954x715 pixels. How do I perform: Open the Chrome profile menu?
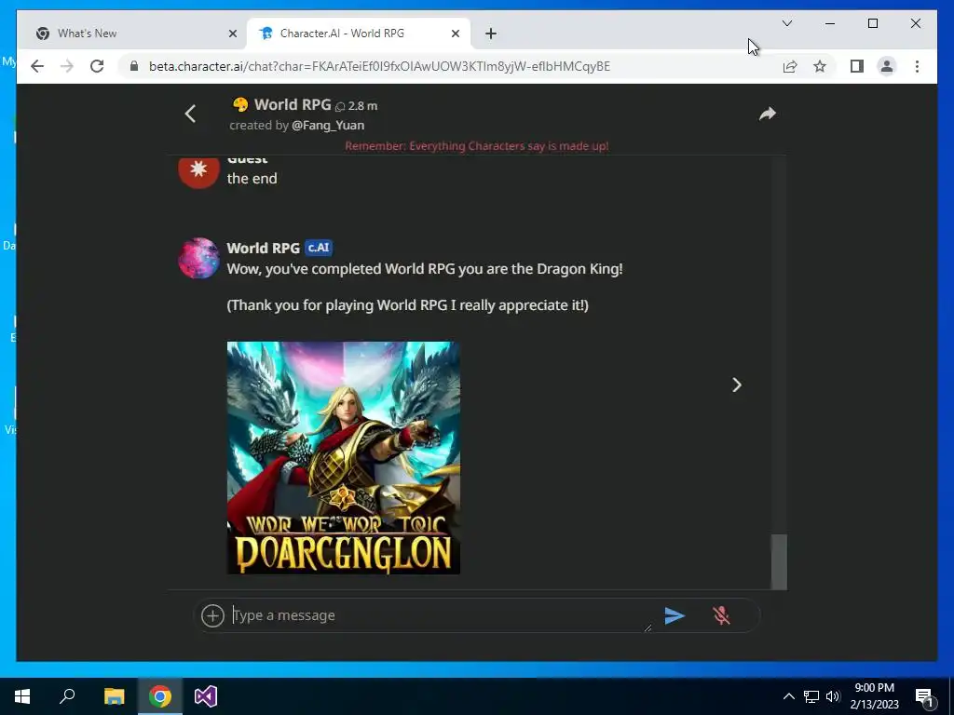(887, 66)
